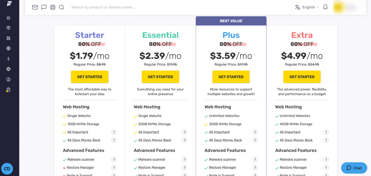Show help for Starter's All Important
Screen dimensions: 371x176
pyautogui.click(x=114, y=132)
